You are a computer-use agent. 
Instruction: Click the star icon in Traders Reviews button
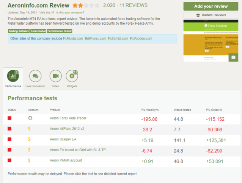pos(198,15)
